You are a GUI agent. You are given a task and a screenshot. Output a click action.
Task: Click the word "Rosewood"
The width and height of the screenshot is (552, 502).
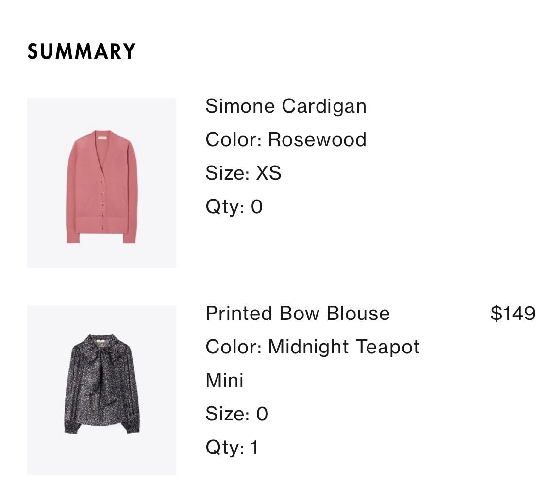317,139
